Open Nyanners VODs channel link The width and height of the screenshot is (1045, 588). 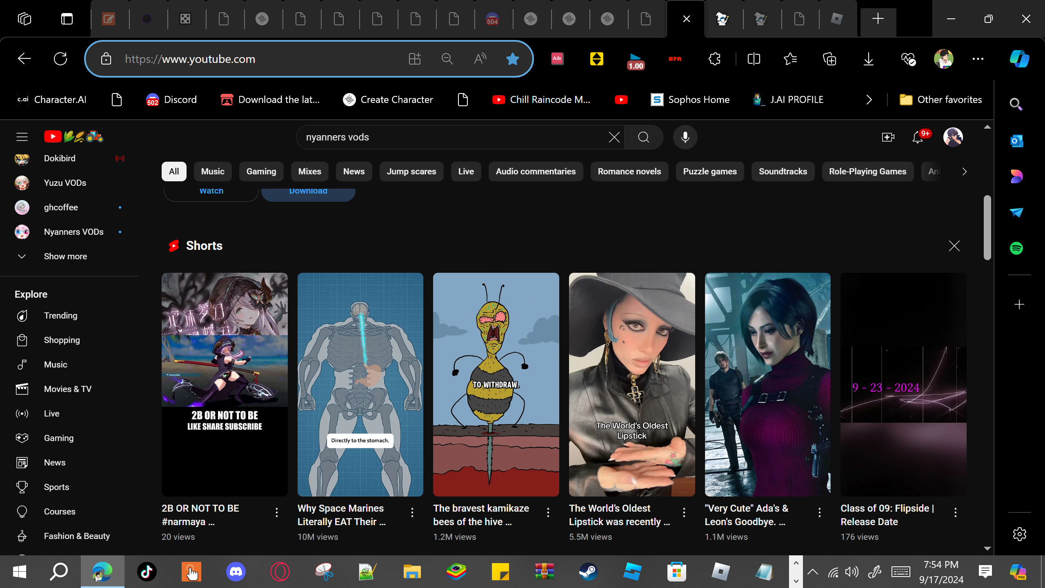click(x=73, y=232)
